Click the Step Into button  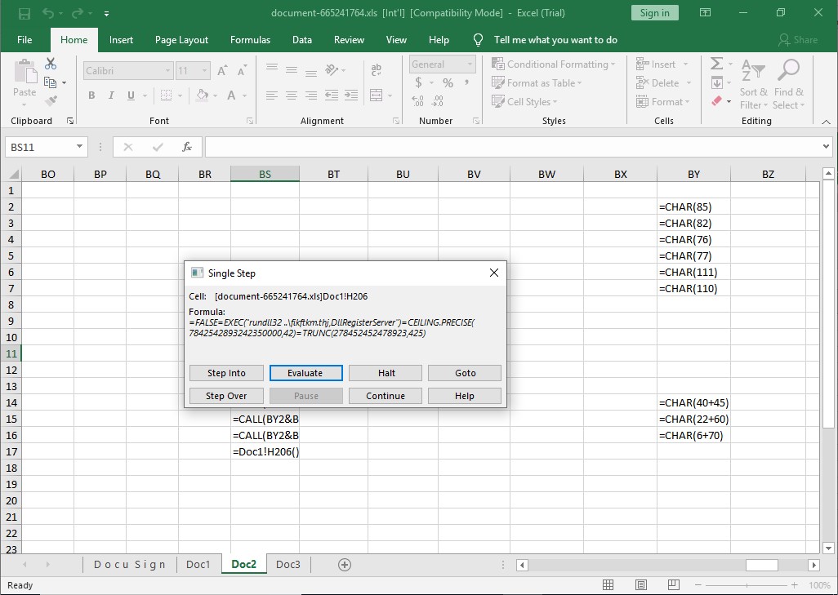pos(226,373)
